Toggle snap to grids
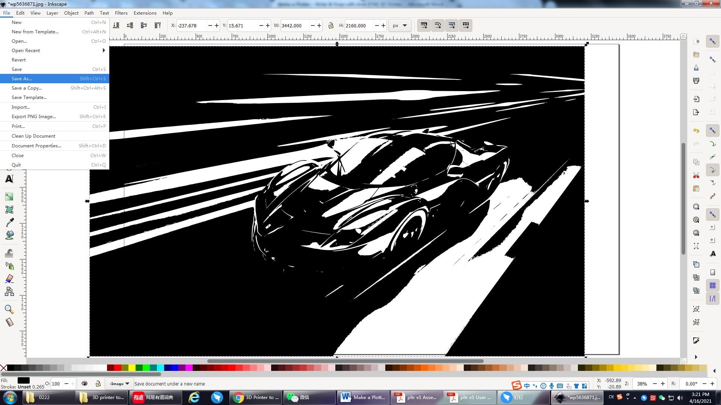Screen dimensions: 721x405 coord(712,286)
